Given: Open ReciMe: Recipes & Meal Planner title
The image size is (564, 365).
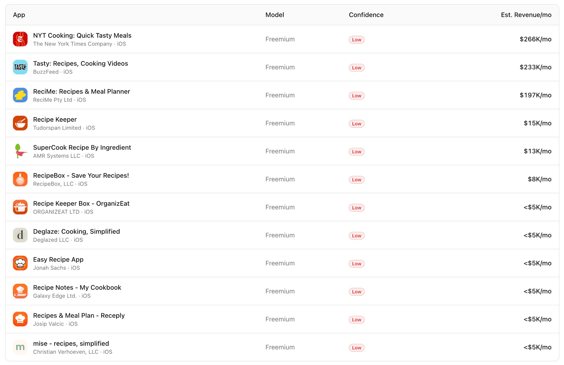Looking at the screenshot, I should (x=81, y=92).
